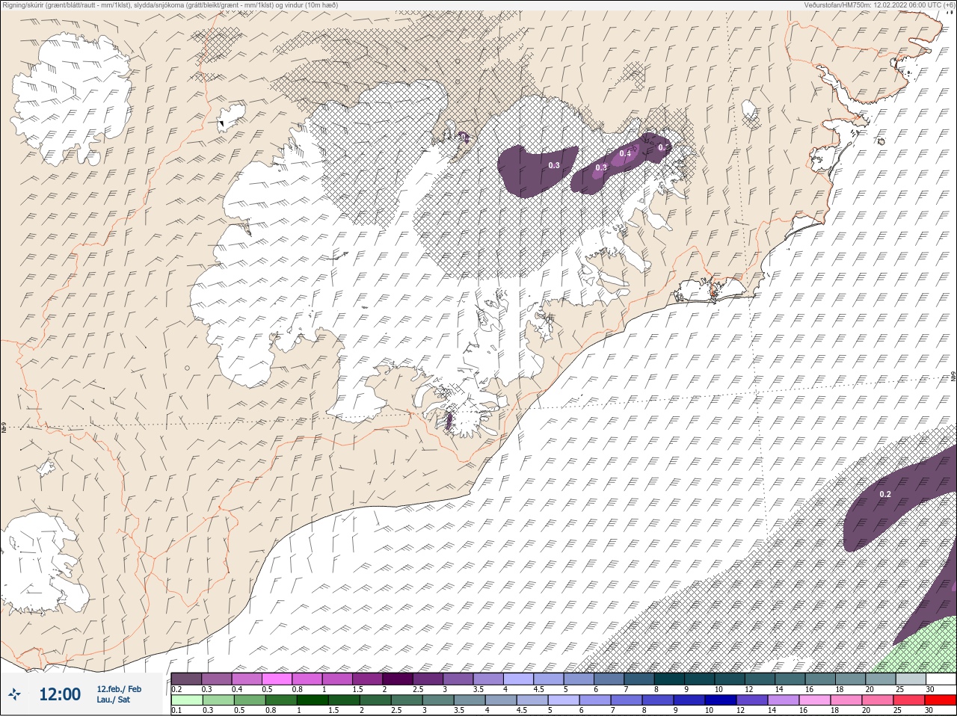
Task: Pick the pink swatch at 18 in lower legend
Action: coord(846,700)
